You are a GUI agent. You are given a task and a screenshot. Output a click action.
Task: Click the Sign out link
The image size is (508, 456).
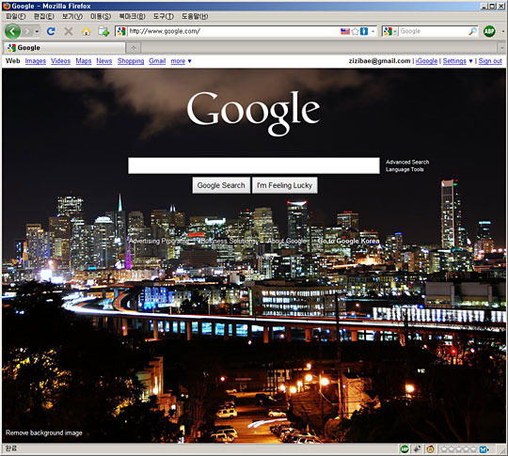coord(490,61)
